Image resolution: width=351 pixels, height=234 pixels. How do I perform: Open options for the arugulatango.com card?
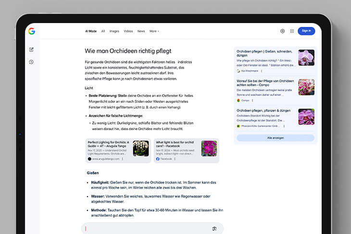coord(123,159)
